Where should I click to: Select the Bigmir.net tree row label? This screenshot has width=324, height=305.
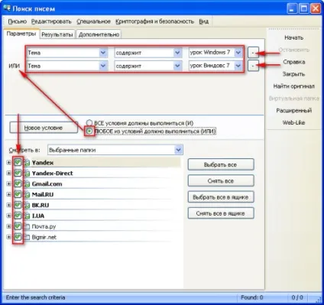44,237
